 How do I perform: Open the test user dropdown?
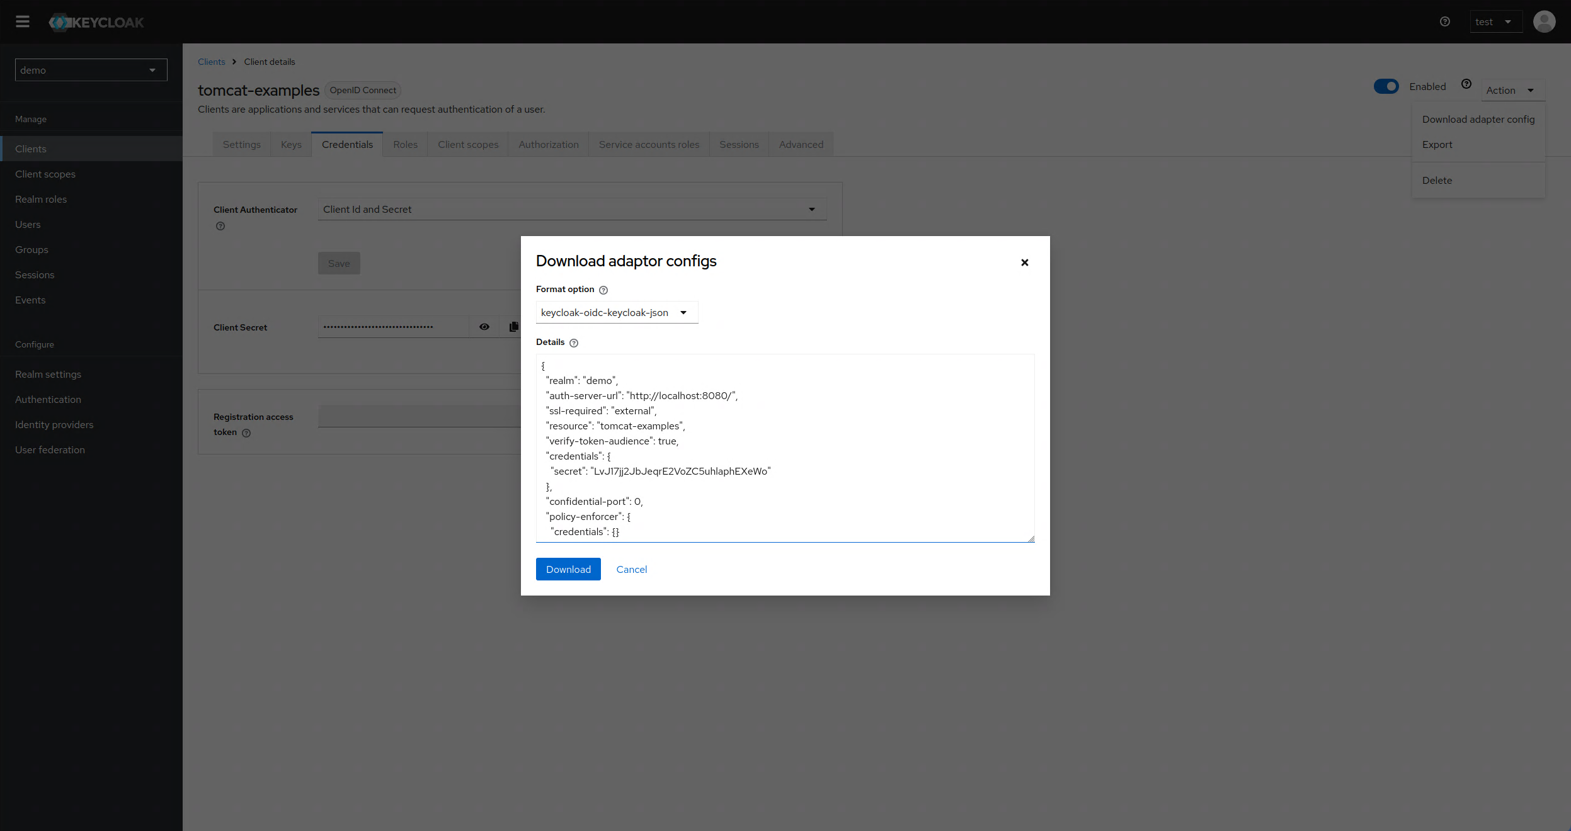pyautogui.click(x=1495, y=21)
